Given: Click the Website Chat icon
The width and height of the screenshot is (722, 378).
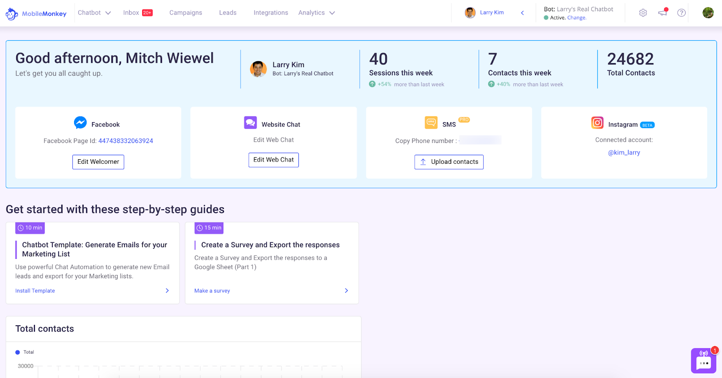Looking at the screenshot, I should click(250, 123).
